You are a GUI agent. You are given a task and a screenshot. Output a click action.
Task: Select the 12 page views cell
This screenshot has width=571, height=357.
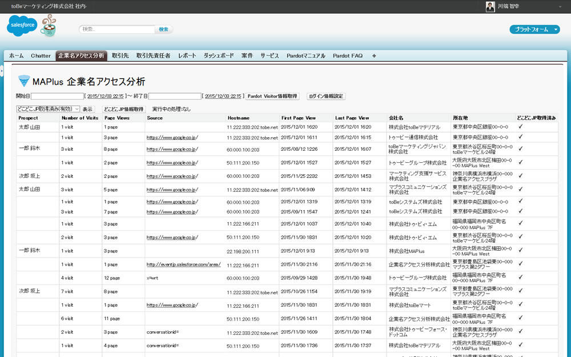[x=112, y=278]
